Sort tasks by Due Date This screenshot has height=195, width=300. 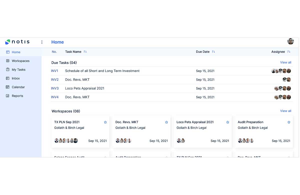213,52
